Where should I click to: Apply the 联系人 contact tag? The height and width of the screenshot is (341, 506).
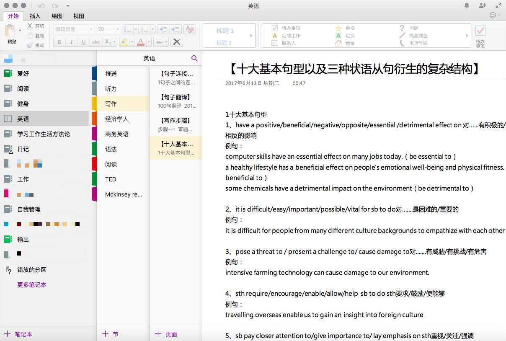click(x=284, y=43)
